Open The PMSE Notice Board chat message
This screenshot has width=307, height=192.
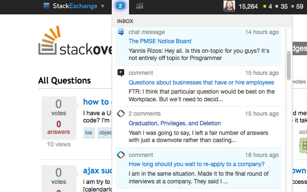(x=160, y=41)
